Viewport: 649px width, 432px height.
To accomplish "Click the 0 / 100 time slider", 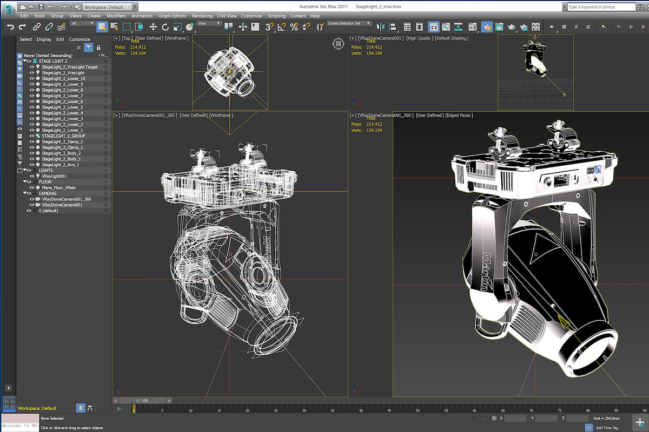I will (142, 401).
